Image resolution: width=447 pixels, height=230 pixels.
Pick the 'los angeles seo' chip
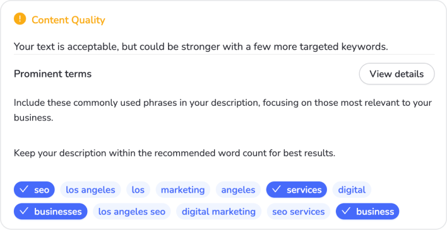pos(132,212)
